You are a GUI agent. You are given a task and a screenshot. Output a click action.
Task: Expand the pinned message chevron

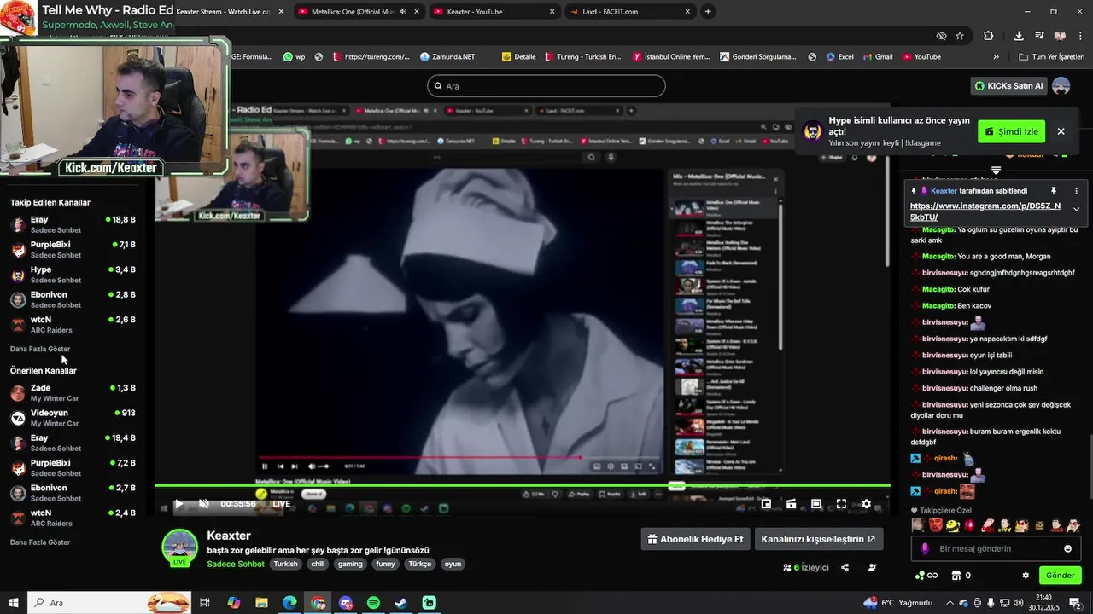1076,209
